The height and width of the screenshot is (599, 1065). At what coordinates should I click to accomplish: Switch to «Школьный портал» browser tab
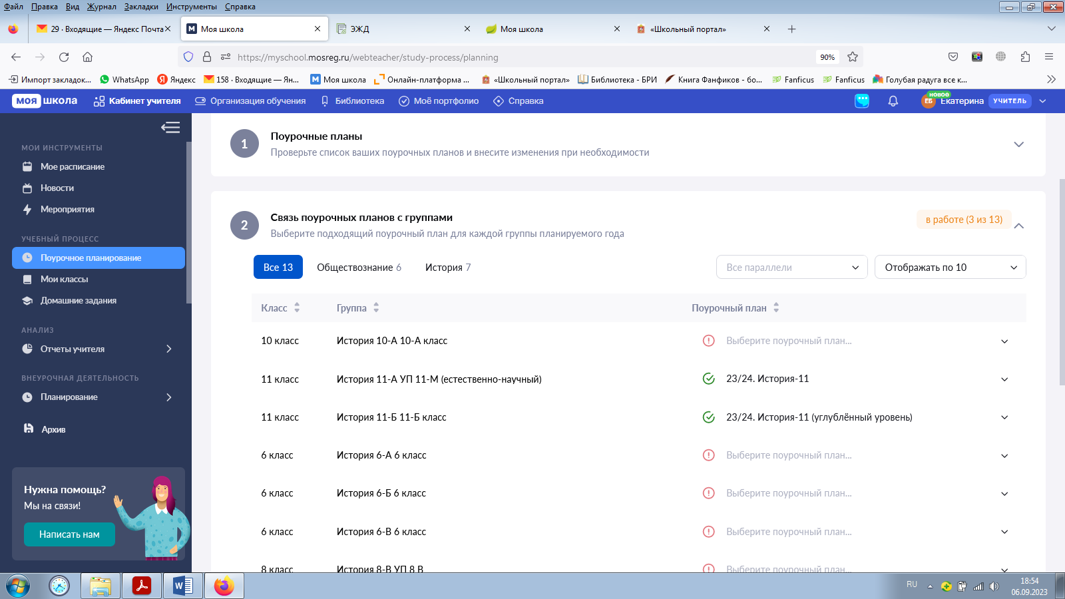click(x=702, y=29)
